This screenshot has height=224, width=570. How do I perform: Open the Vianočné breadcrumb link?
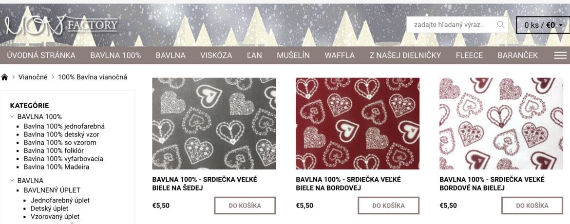pos(33,77)
